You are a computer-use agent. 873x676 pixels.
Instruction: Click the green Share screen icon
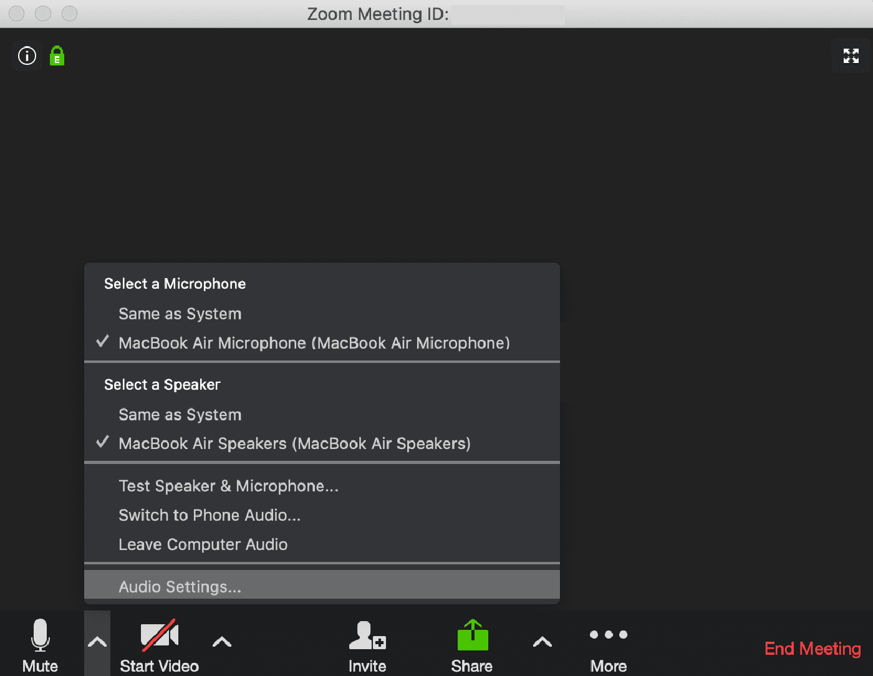472,636
